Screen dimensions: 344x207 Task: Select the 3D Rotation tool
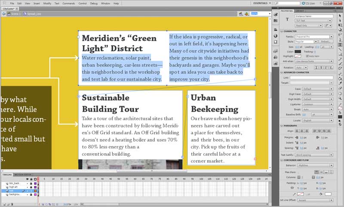coord(340,30)
